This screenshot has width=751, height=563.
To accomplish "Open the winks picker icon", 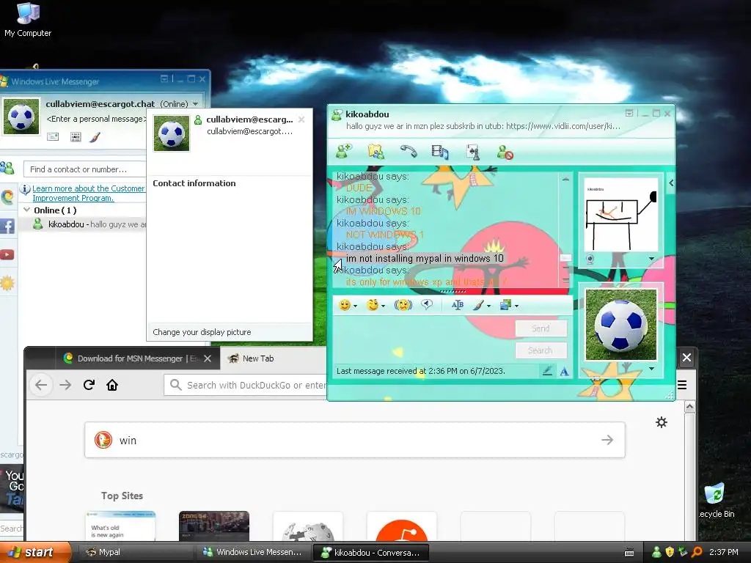I will [372, 305].
